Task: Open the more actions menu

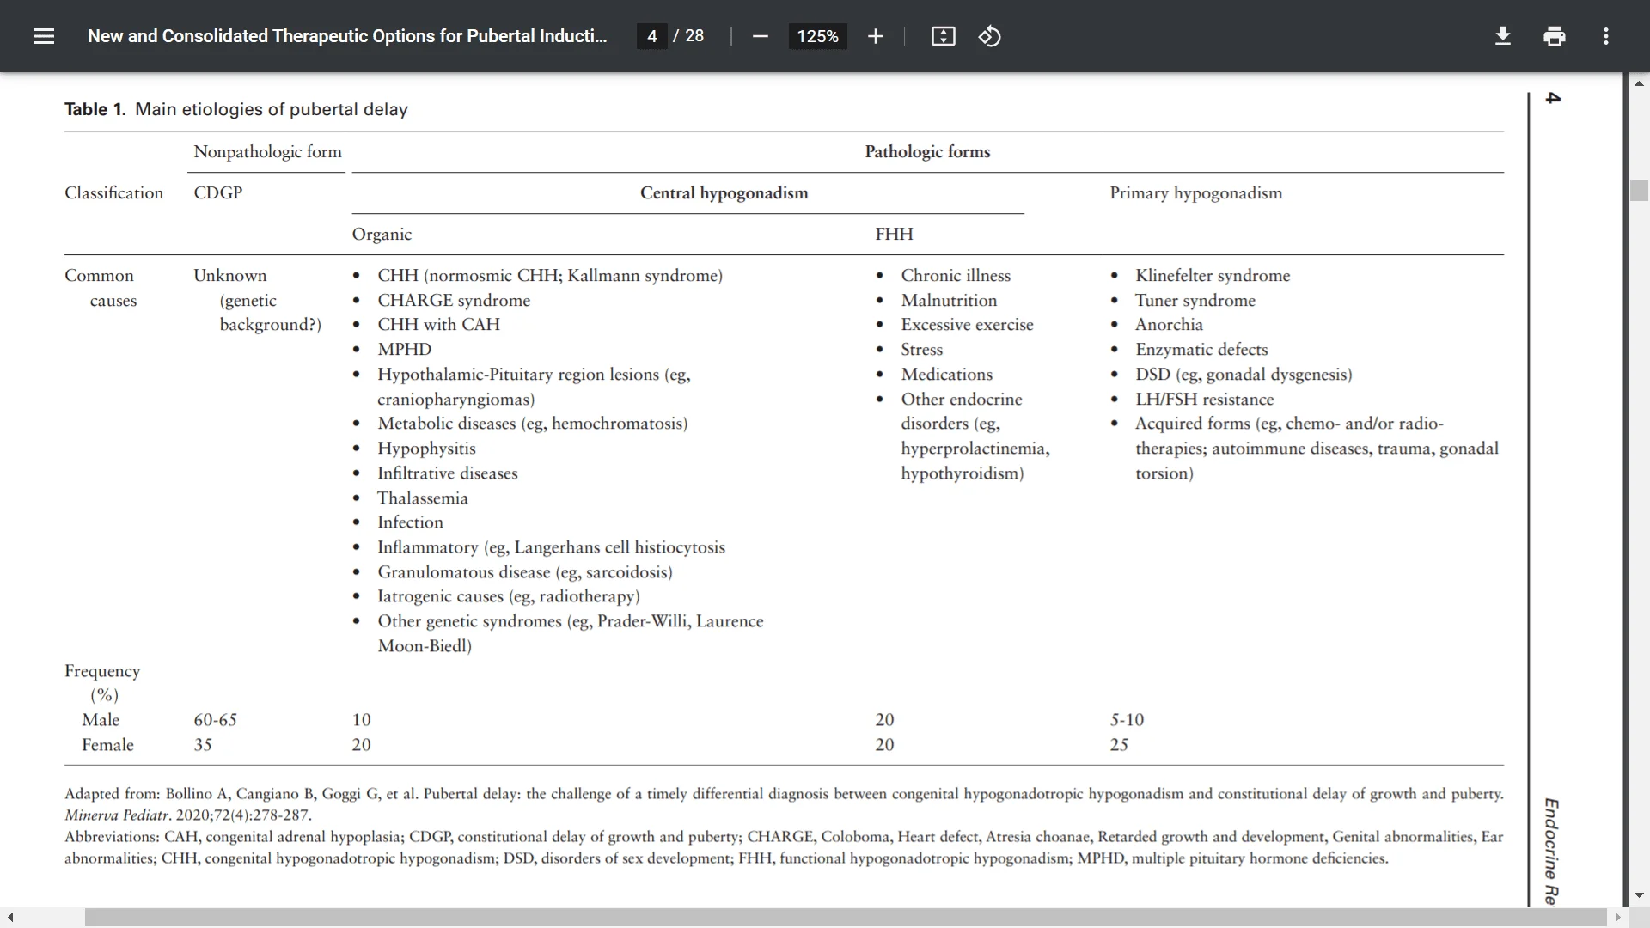Action: [x=1605, y=36]
